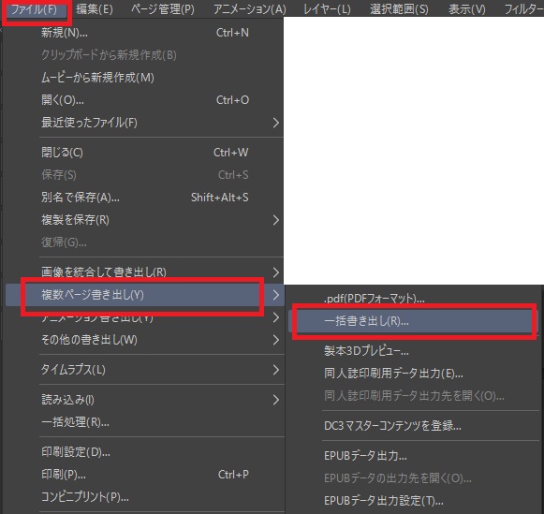Choose EPUBデータ出力設定(T)... item
This screenshot has width=544, height=514.
pyautogui.click(x=413, y=501)
